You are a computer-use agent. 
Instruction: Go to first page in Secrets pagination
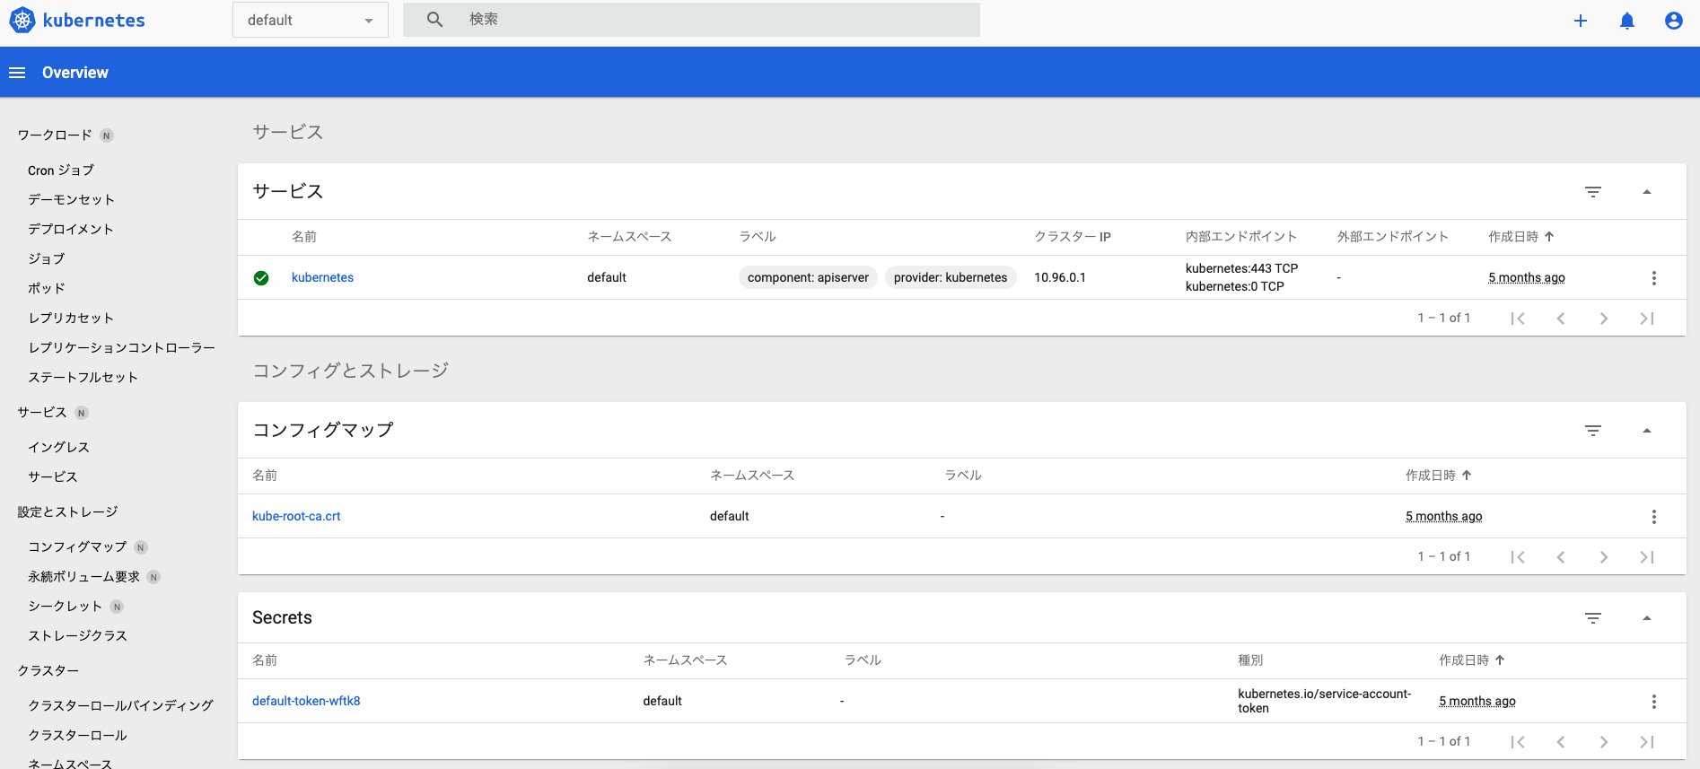pyautogui.click(x=1518, y=742)
